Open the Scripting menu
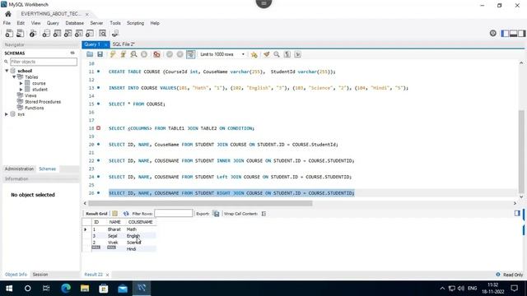The width and height of the screenshot is (527, 296). tap(135, 23)
